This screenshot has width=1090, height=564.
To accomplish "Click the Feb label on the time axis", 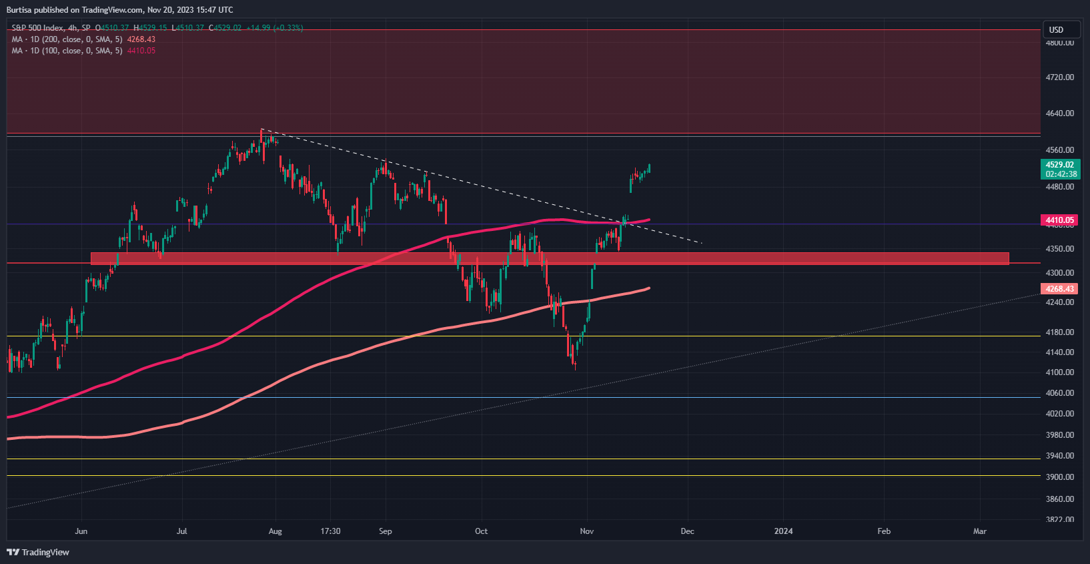I will [883, 531].
